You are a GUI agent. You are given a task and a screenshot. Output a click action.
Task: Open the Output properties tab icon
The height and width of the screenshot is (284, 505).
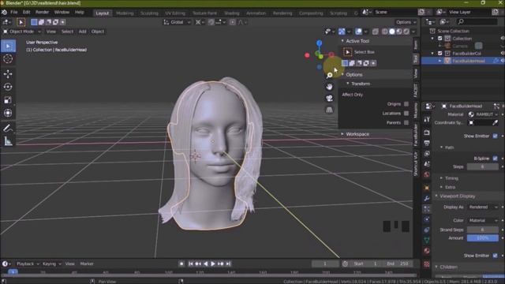[x=427, y=143]
